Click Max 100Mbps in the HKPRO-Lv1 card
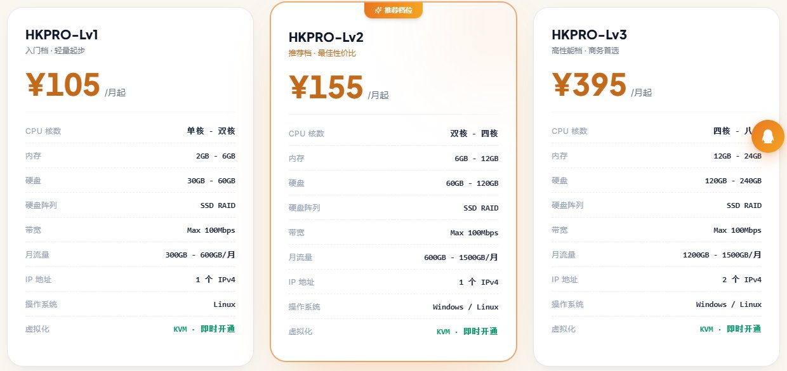Image resolution: width=787 pixels, height=371 pixels. pos(211,230)
